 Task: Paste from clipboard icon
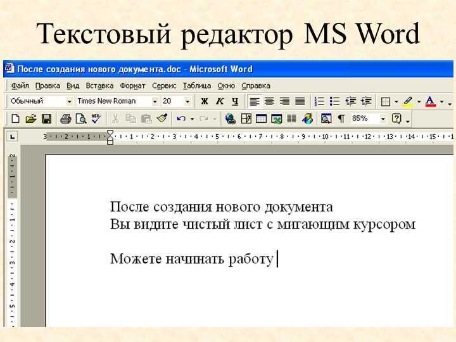coord(146,118)
